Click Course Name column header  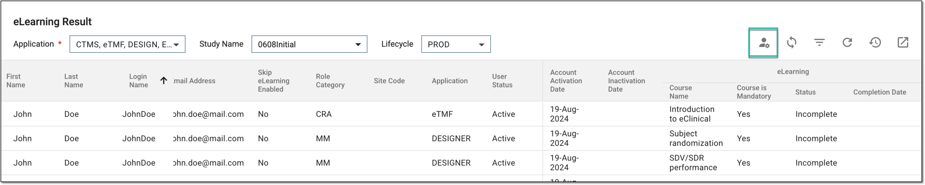680,92
